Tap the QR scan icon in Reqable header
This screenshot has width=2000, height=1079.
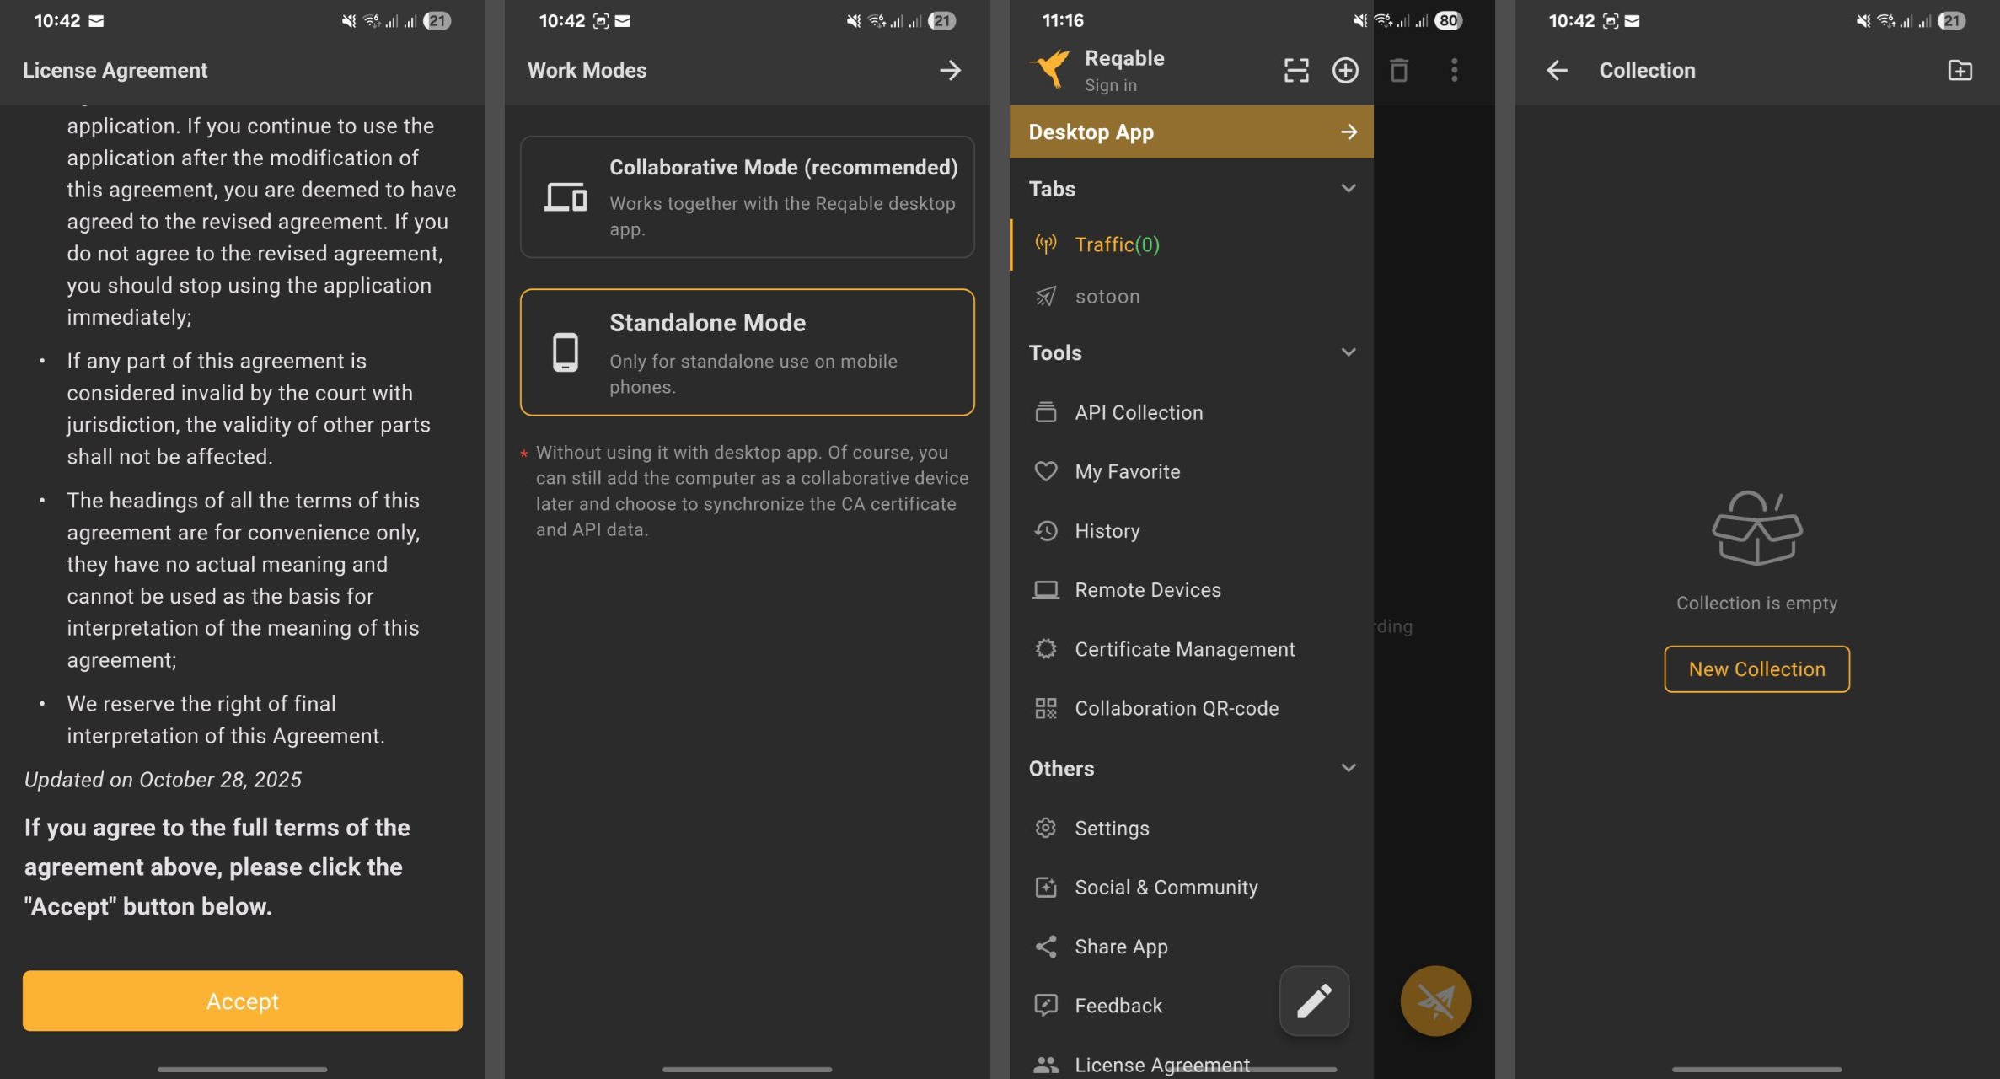pos(1296,70)
